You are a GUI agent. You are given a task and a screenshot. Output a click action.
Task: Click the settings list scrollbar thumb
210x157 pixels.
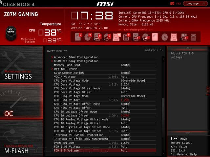pyautogui.click(x=163, y=118)
